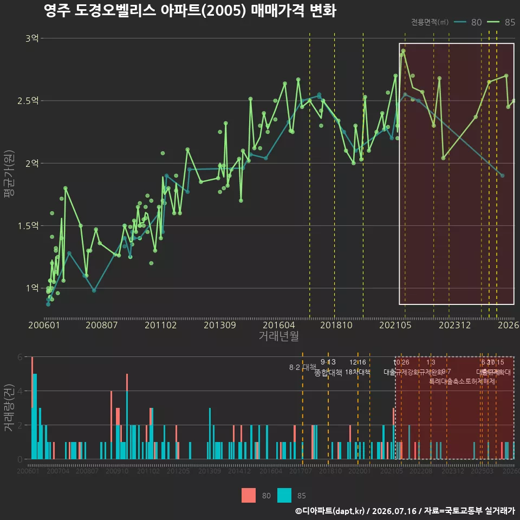Click the teal 85 swatch in bottom legend

[284, 496]
